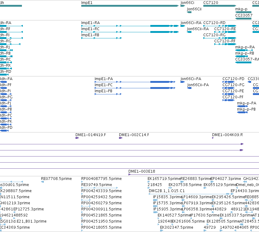Screen dimensions: 259x232
Task: Select protein CG7120-PF
Action: (233, 97)
